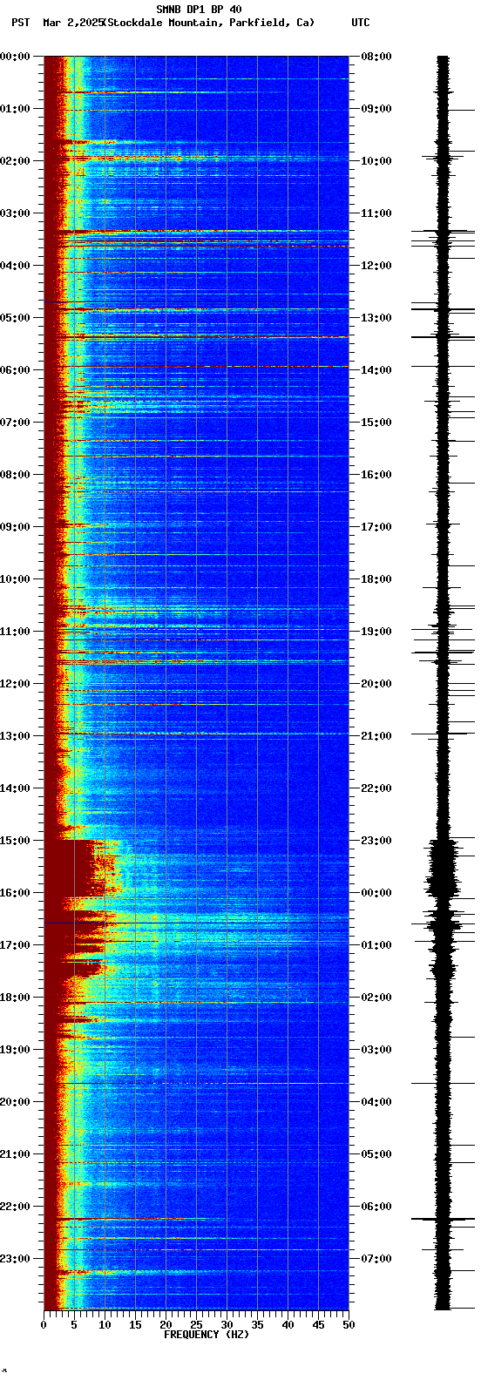Click the UTC time label 17:00
This screenshot has width=481, height=1380.
[376, 527]
